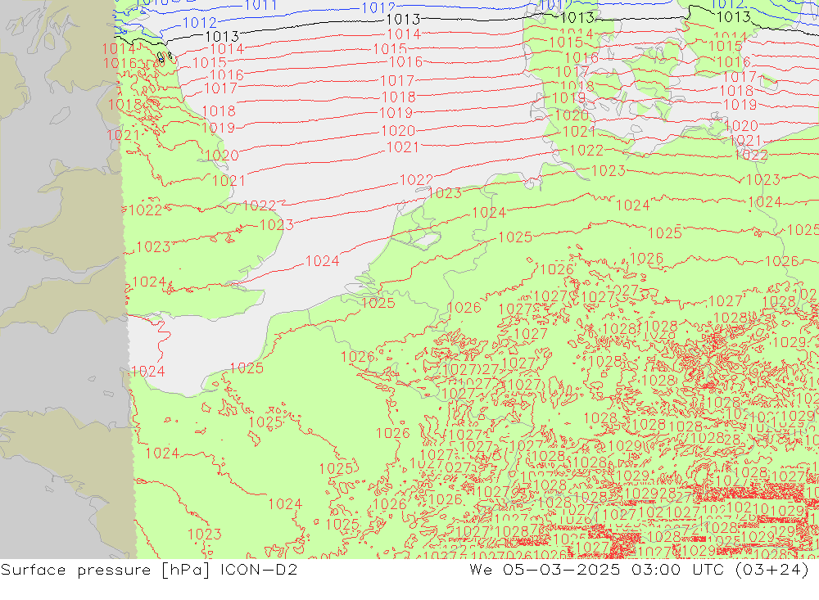Viewport: 819px width, 600px height.
Task: Select the 1018 label in the central North Sea
Action: click(399, 97)
